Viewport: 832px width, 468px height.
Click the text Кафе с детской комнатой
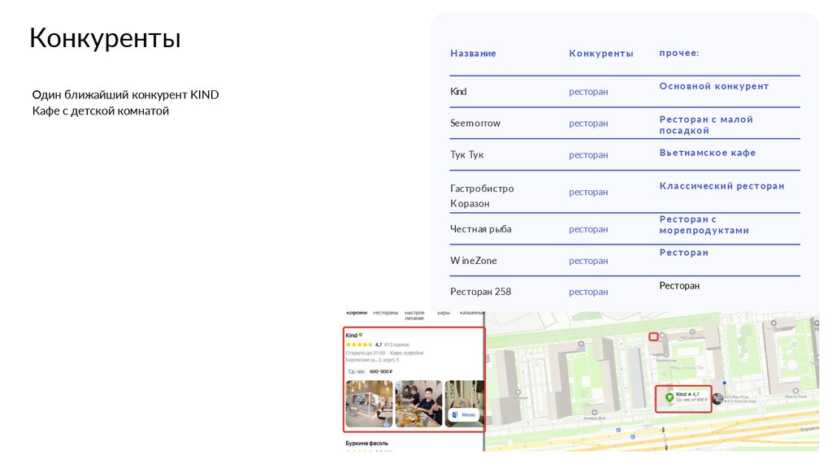click(100, 110)
